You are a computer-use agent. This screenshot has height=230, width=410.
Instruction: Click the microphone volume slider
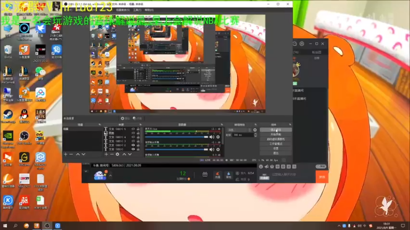point(176,137)
